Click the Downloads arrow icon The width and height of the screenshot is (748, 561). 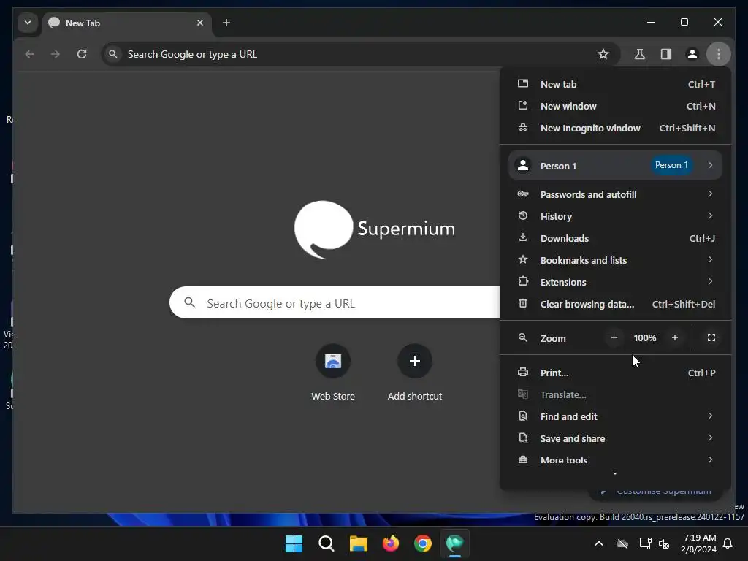(x=523, y=237)
